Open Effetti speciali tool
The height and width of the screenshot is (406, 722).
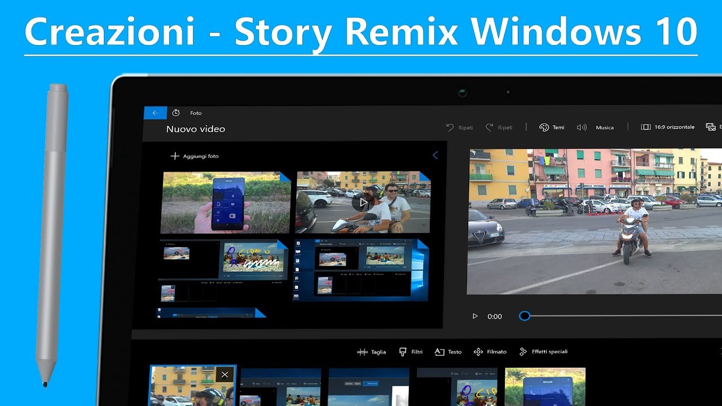[543, 352]
